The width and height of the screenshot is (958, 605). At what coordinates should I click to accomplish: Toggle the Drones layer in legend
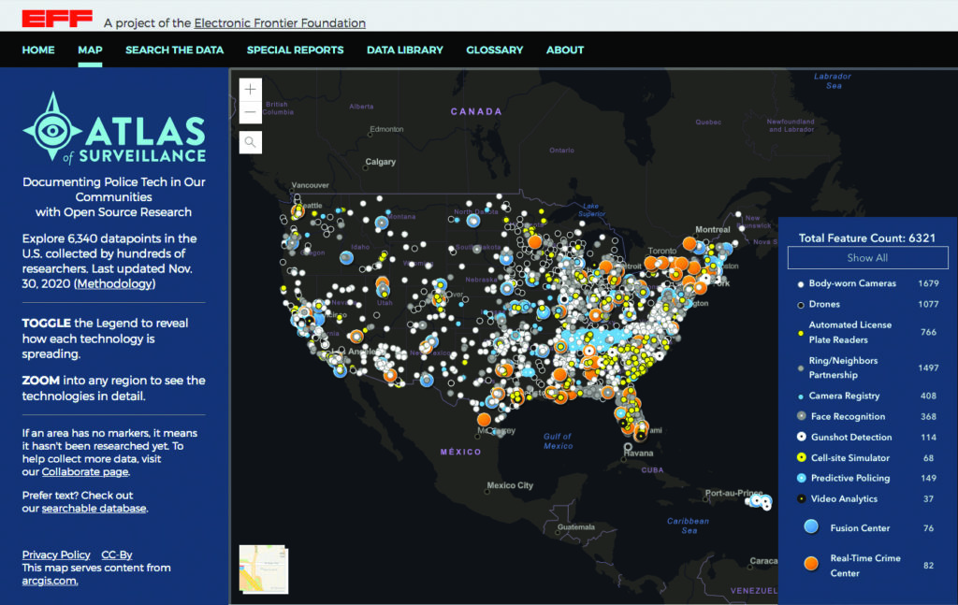[824, 304]
